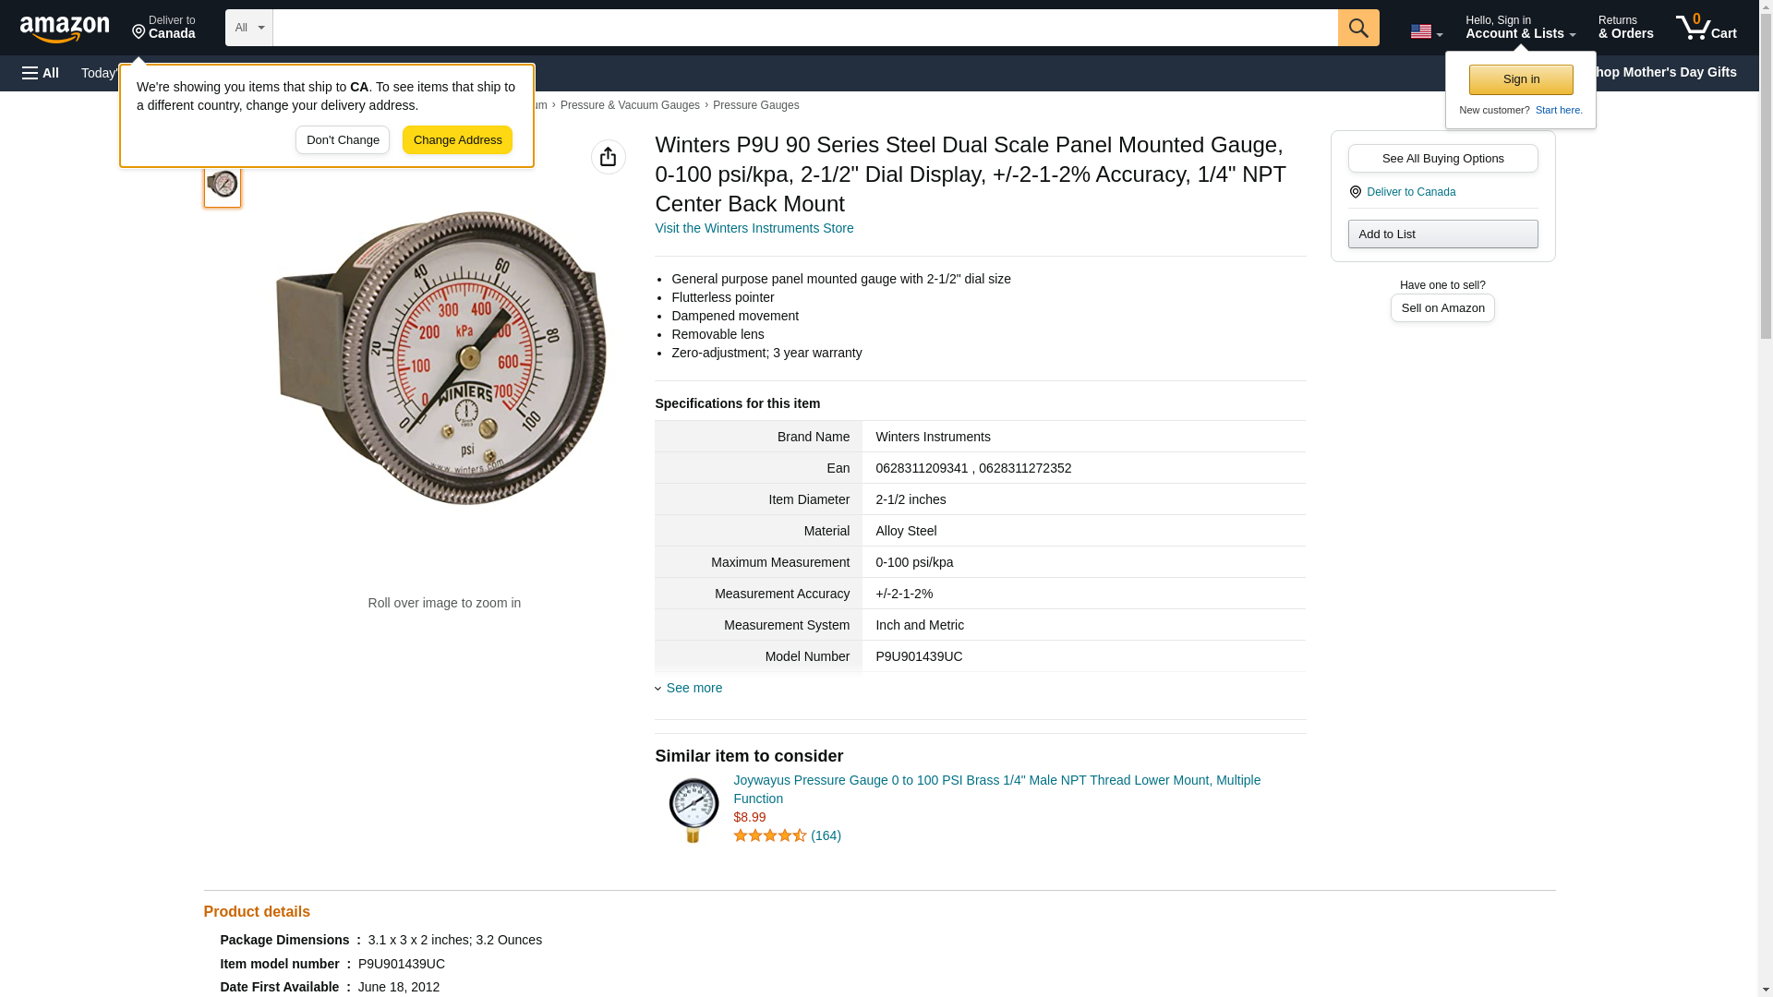The width and height of the screenshot is (1773, 997).
Task: Open the All hamburger menu
Action: (41, 73)
